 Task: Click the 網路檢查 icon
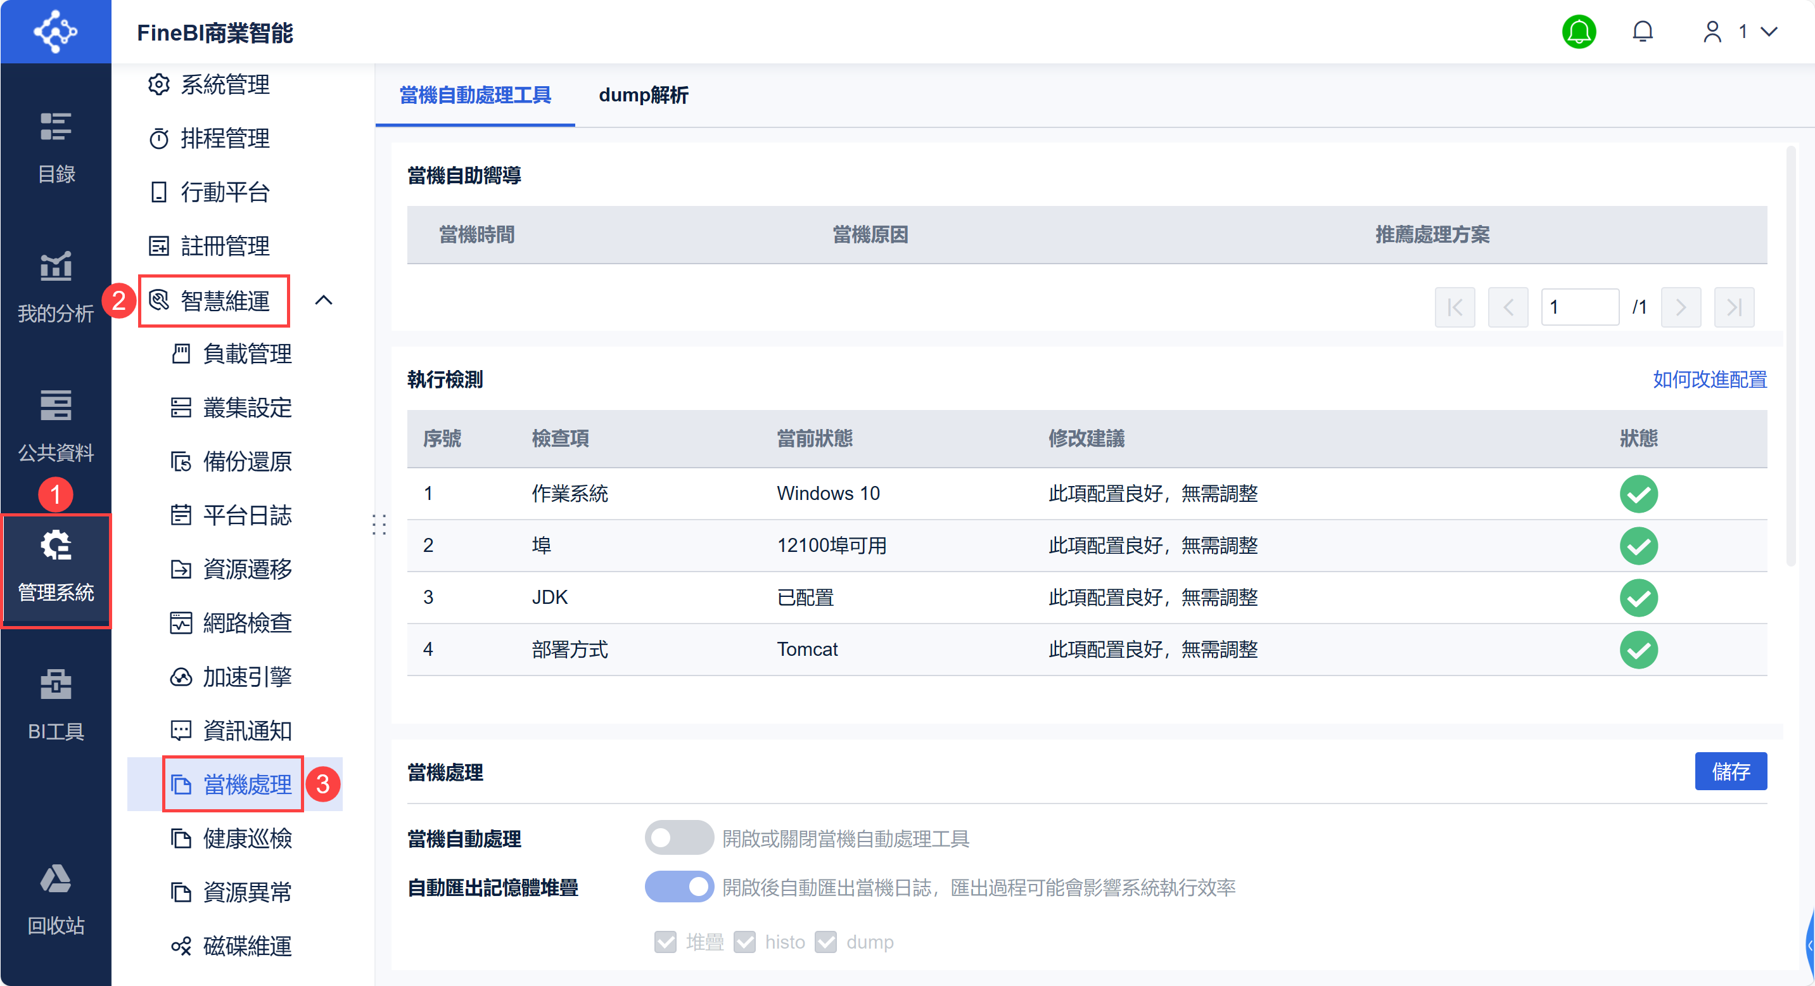pos(181,623)
